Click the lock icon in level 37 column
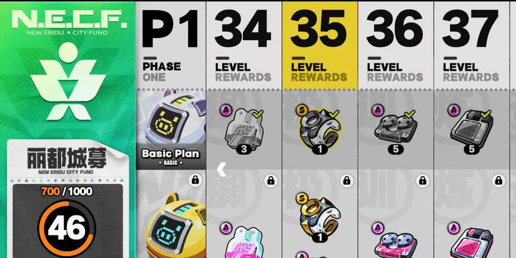 click(x=498, y=180)
